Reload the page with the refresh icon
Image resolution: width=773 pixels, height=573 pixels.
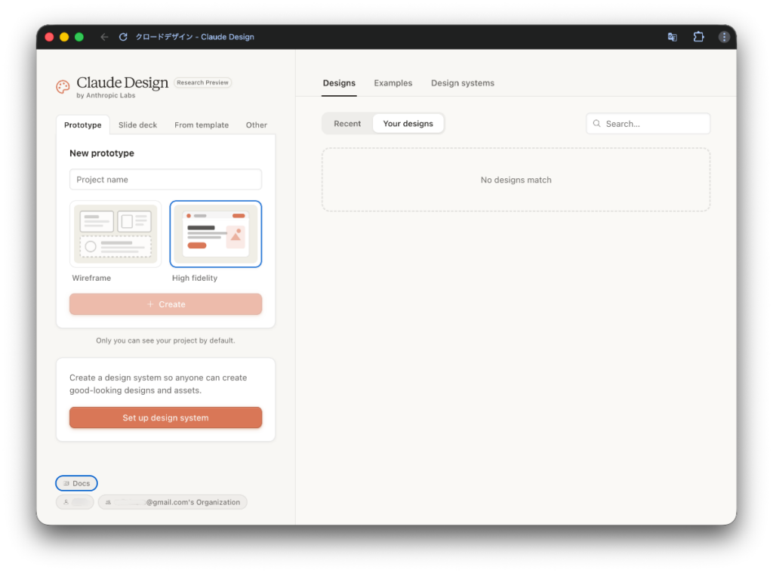[123, 37]
